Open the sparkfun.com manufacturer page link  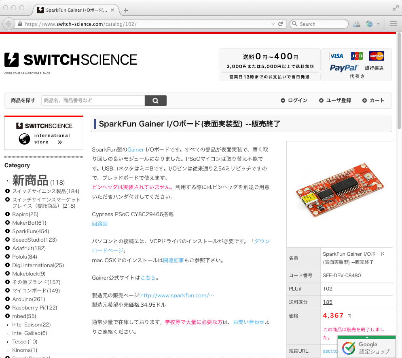(177, 295)
